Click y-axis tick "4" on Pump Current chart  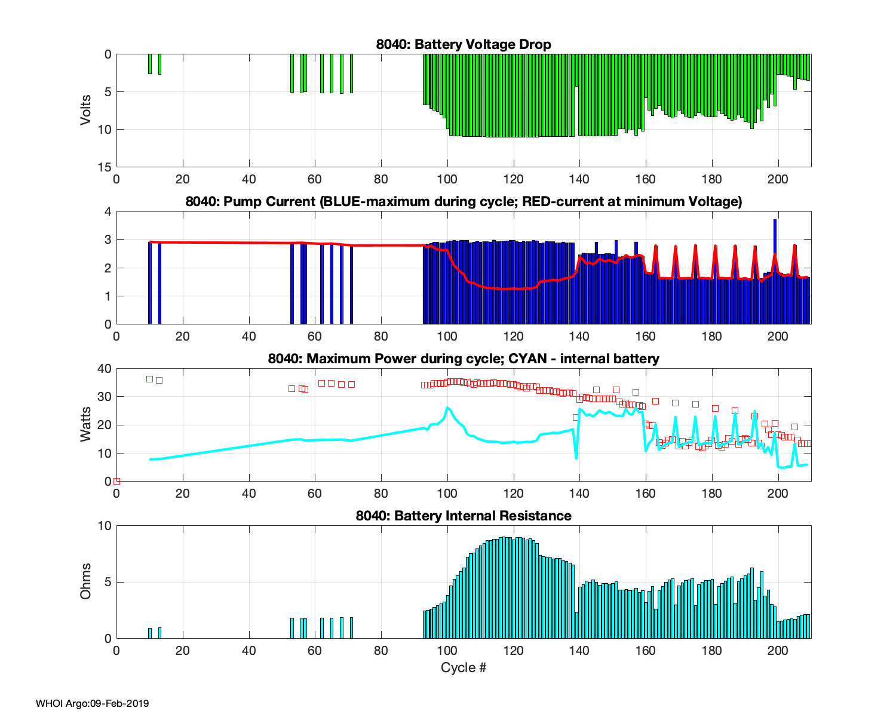pos(108,212)
